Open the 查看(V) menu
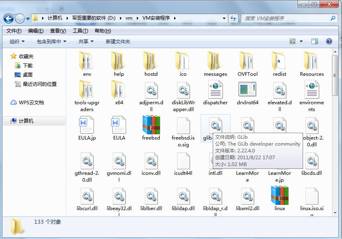The image size is (342, 239). coord(58,31)
